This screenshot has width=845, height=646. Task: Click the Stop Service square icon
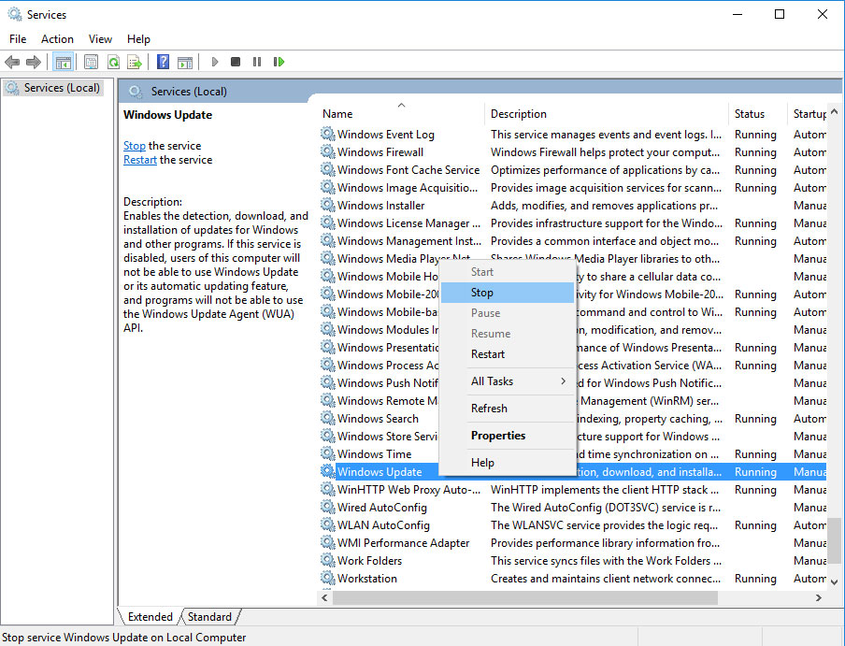(236, 62)
